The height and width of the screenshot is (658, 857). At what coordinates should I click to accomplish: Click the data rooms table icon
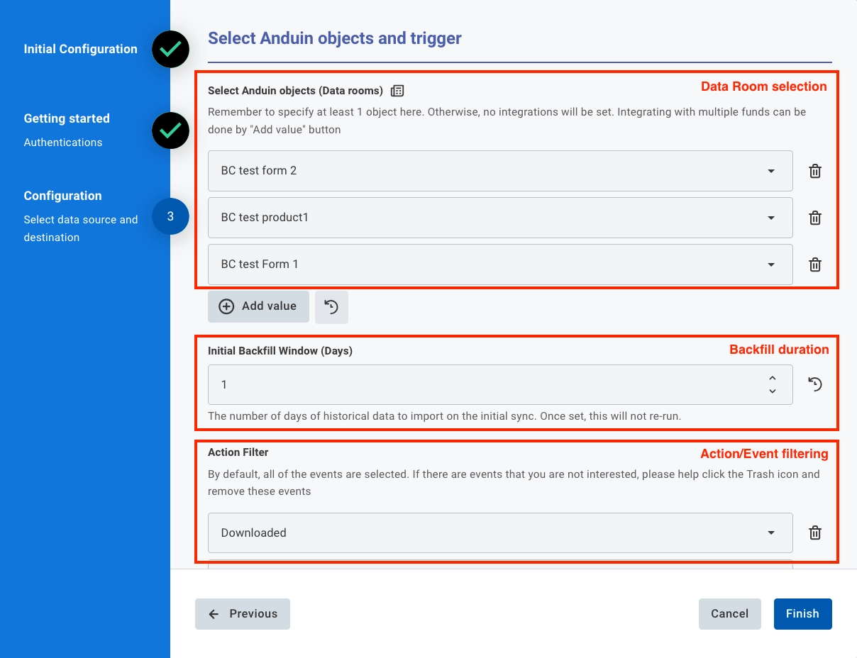point(397,91)
